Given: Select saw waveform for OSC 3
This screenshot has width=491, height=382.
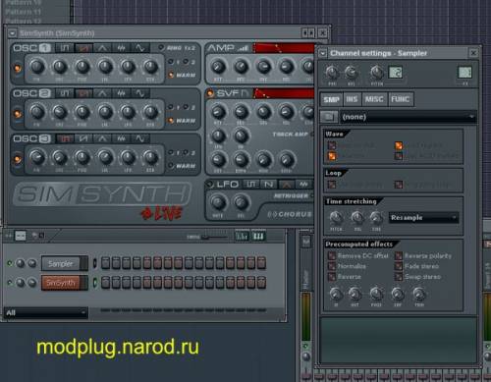Looking at the screenshot, I should coord(83,138).
